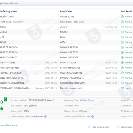Select read value DNP******0D85
Image resolution: width=133 pixels, height=133 pixels.
click(x=68, y=63)
